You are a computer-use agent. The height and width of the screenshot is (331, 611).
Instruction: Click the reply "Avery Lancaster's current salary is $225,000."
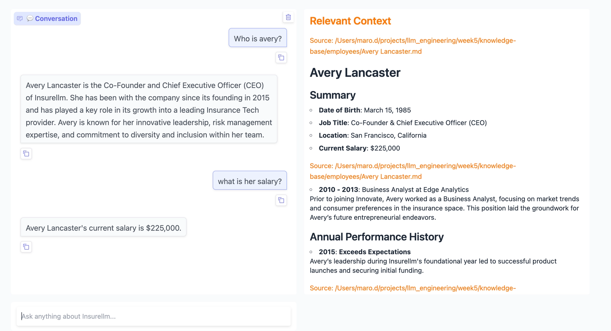tap(104, 227)
